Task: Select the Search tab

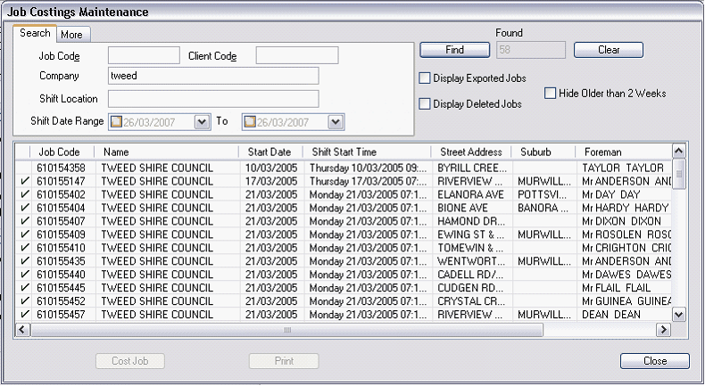Action: click(x=36, y=34)
